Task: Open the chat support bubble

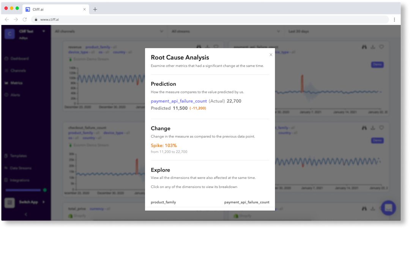Action: 388,208
